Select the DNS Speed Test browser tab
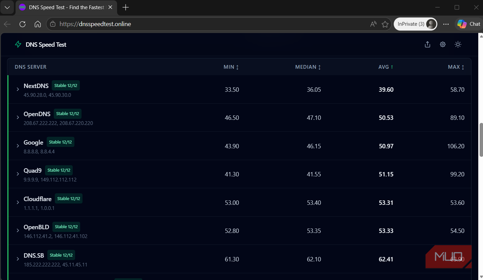Viewport: 483px width, 280px height. point(66,7)
